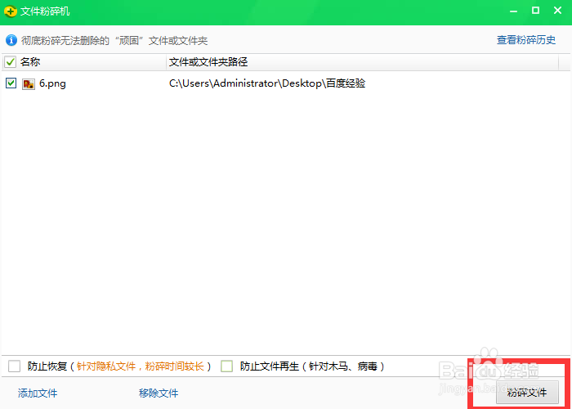Minimize the 文件粉碎机 window

[514, 11]
